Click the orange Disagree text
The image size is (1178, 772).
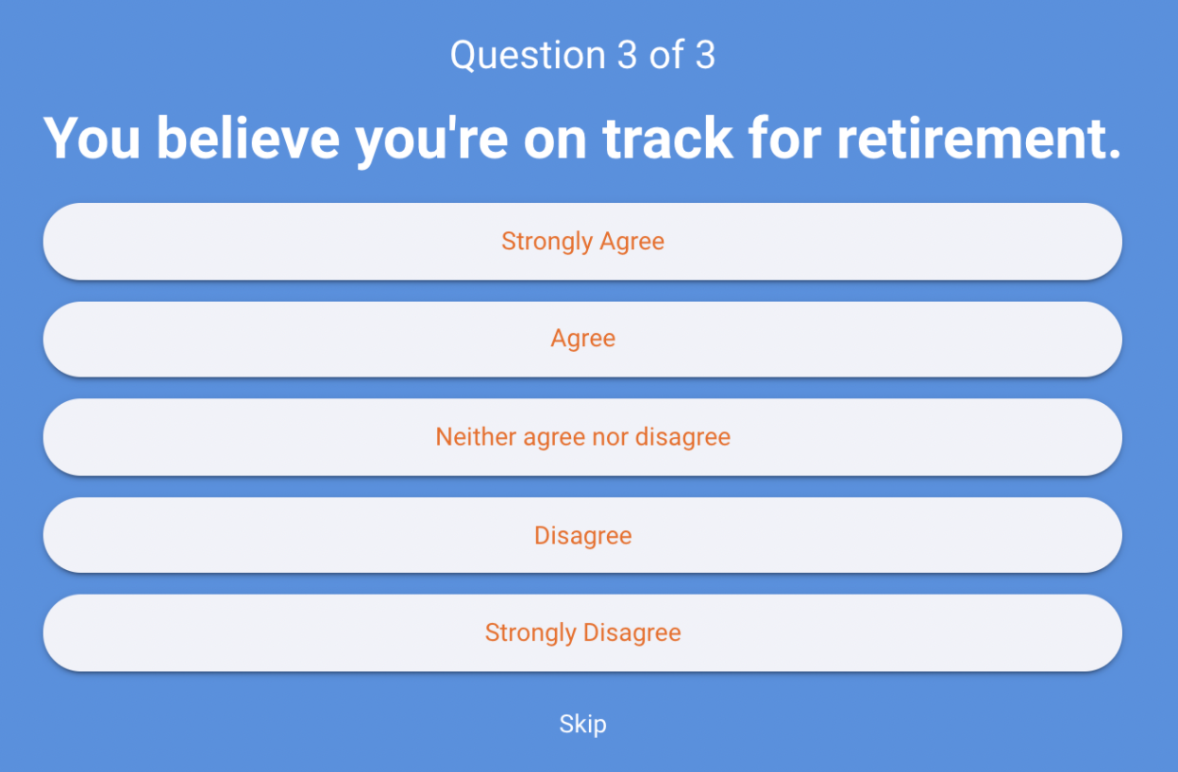582,535
